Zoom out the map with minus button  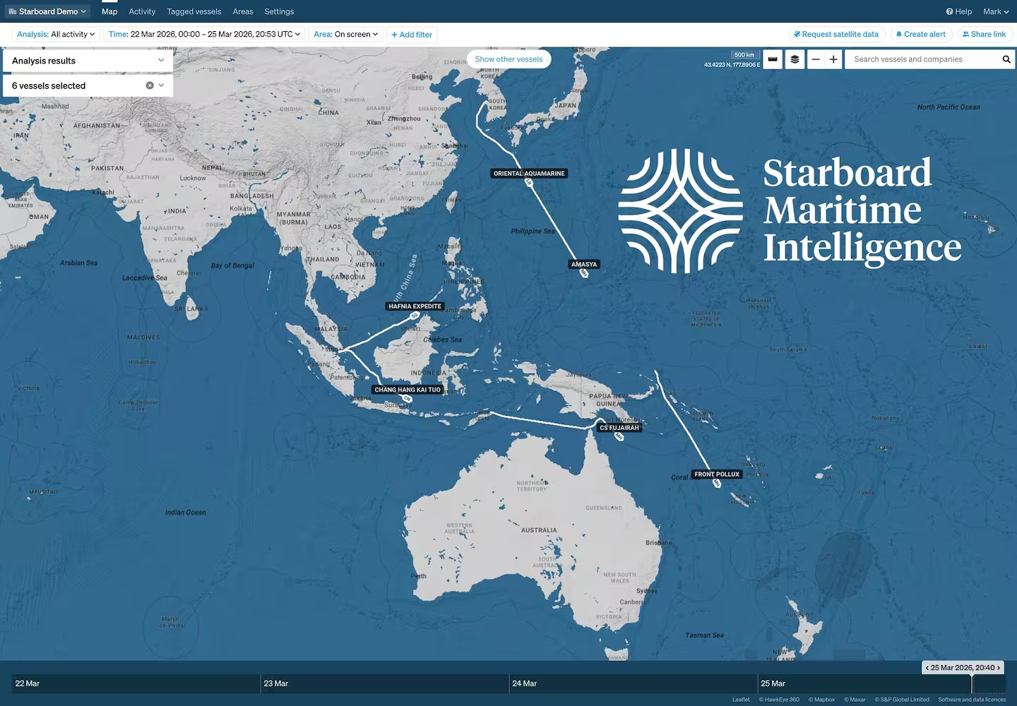(x=816, y=59)
